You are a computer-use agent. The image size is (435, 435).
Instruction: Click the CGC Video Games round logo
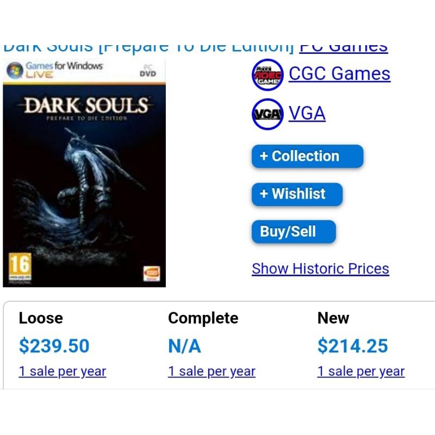268,75
